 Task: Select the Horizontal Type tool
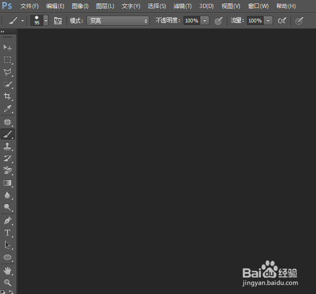(7, 233)
